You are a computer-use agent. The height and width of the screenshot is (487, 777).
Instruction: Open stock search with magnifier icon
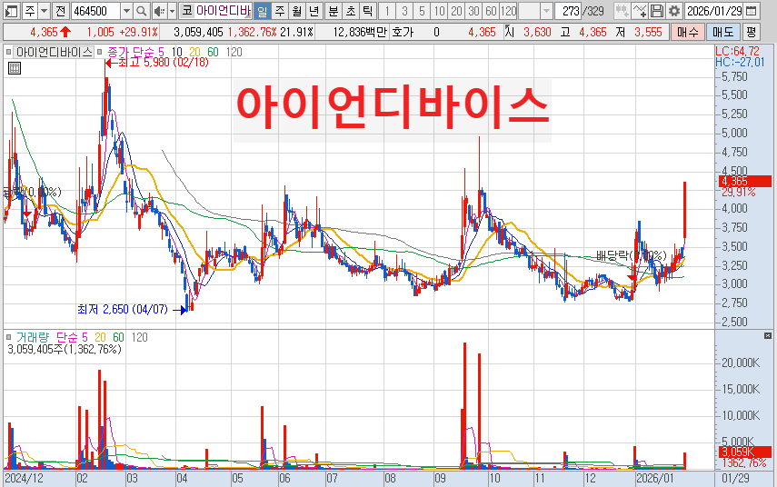click(142, 10)
